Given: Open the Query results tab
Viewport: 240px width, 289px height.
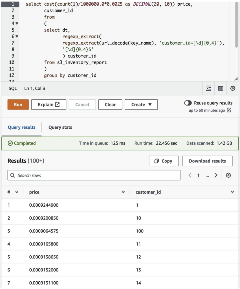Looking at the screenshot, I should pos(21,127).
